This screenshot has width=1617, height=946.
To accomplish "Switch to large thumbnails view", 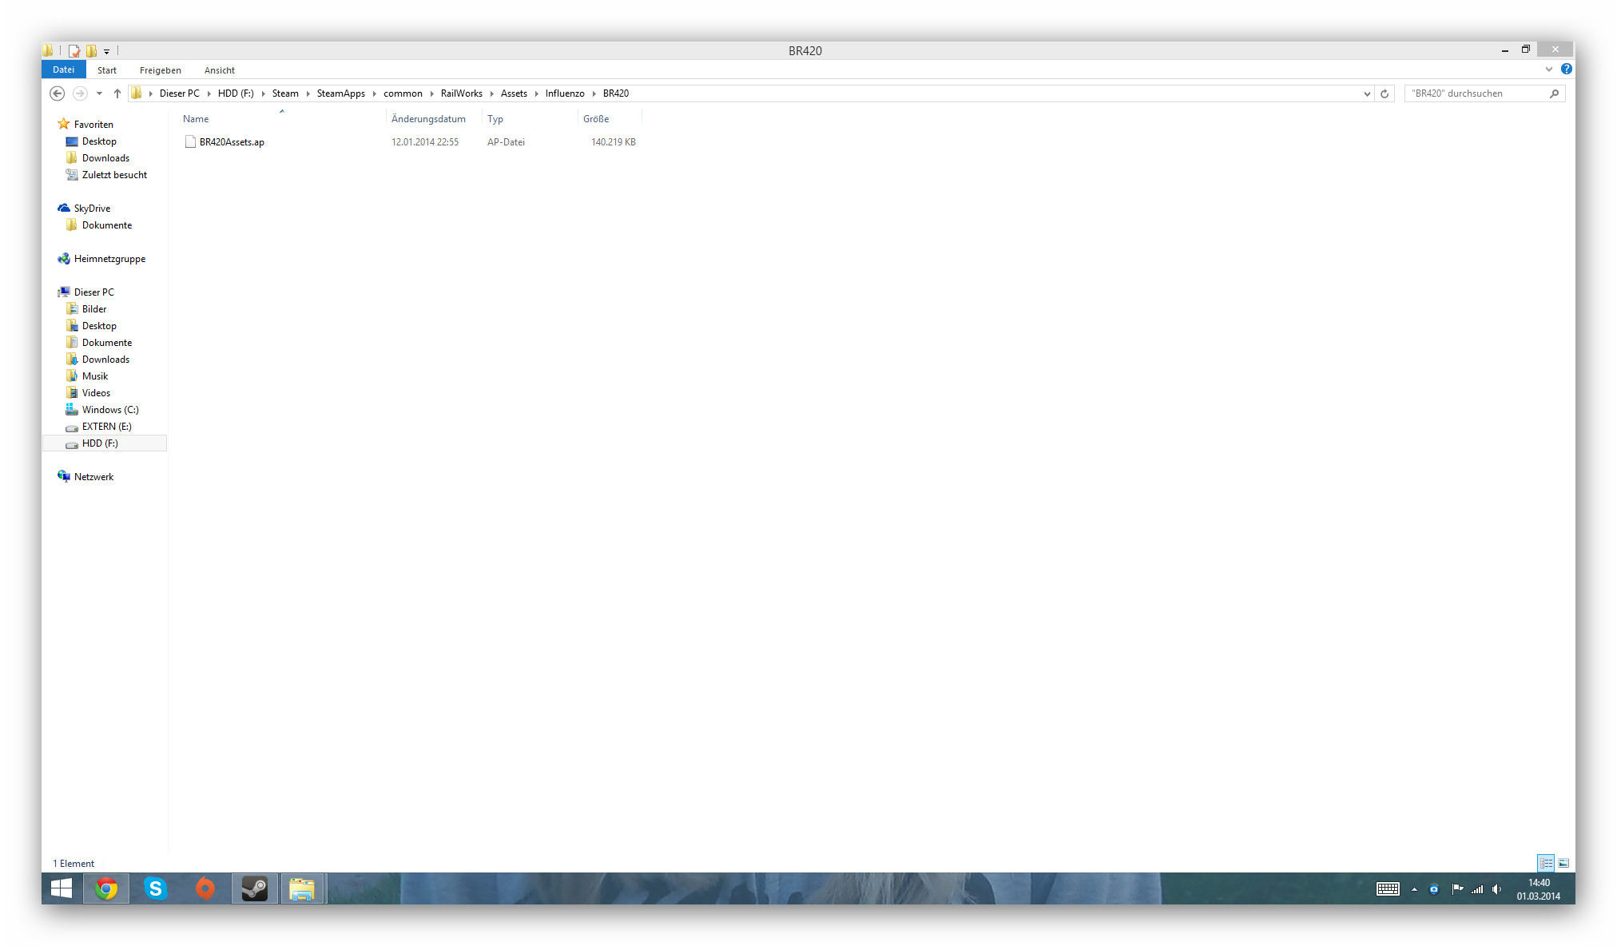I will point(1563,863).
